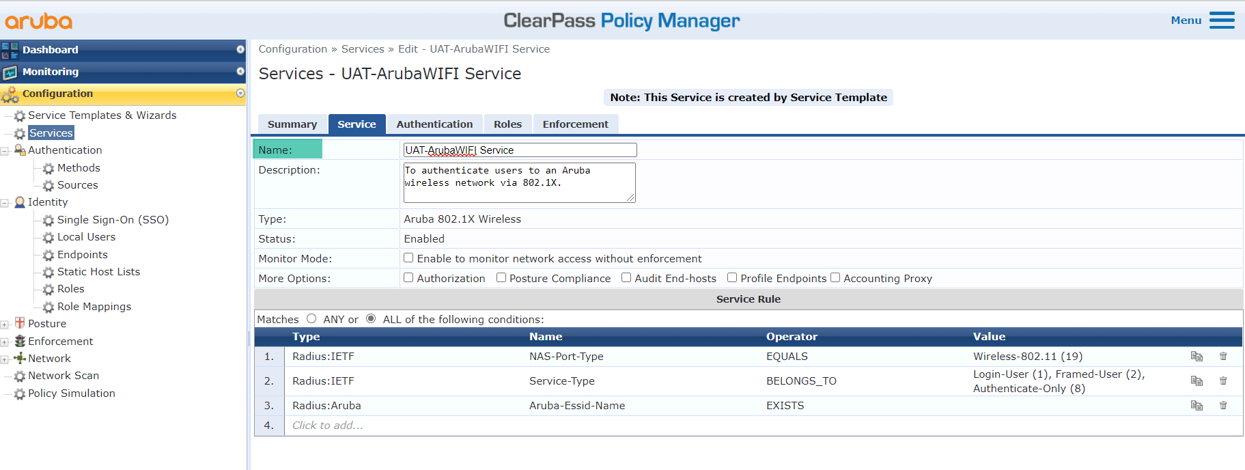This screenshot has width=1245, height=470.
Task: Click the gear icon beside Role Mappings
Action: click(48, 307)
